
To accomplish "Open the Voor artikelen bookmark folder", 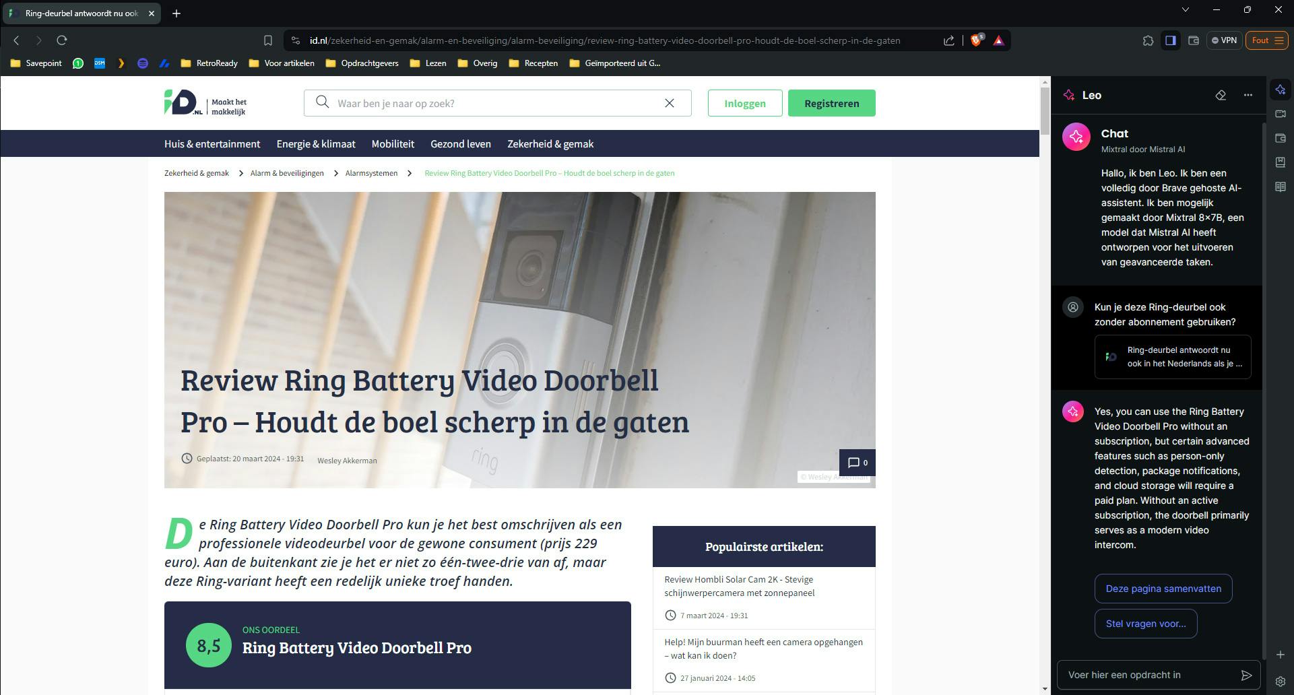I will (282, 63).
